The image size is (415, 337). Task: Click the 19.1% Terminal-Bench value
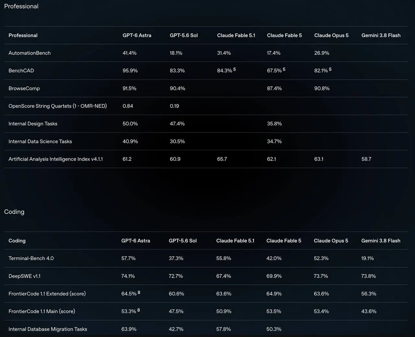pos(368,258)
